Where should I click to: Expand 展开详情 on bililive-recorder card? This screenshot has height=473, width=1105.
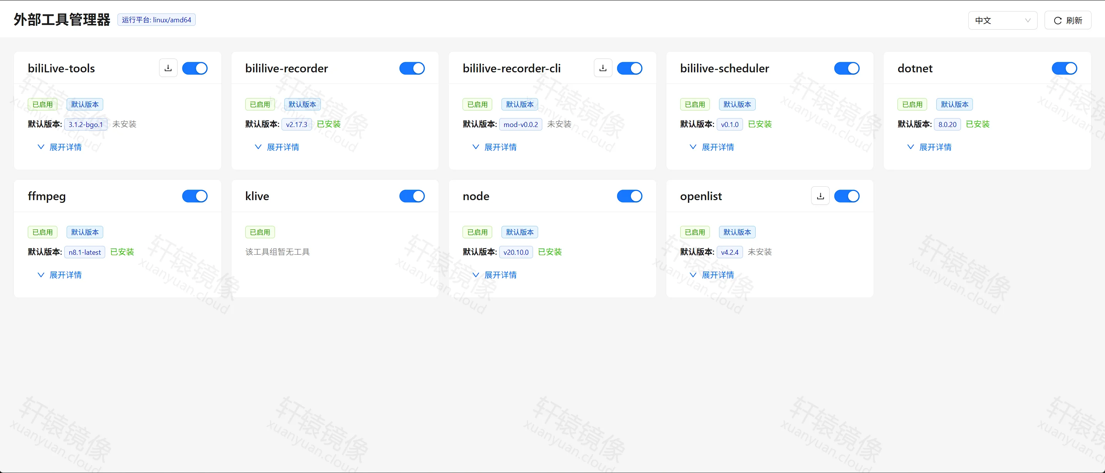pos(277,147)
